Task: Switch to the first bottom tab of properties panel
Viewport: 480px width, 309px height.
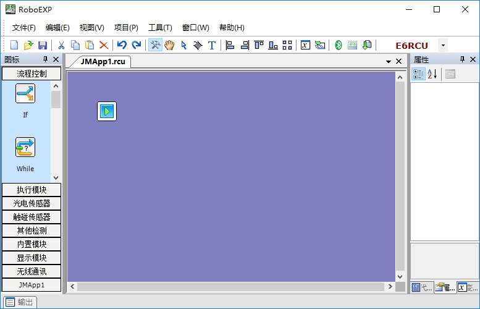Action: (422, 287)
